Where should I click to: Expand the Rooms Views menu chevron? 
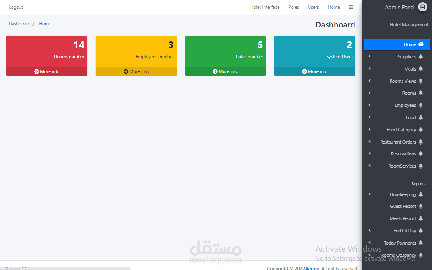370,81
